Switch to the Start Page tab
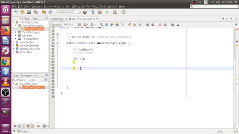Image resolution: width=239 pixels, height=134 pixels. coord(57,19)
